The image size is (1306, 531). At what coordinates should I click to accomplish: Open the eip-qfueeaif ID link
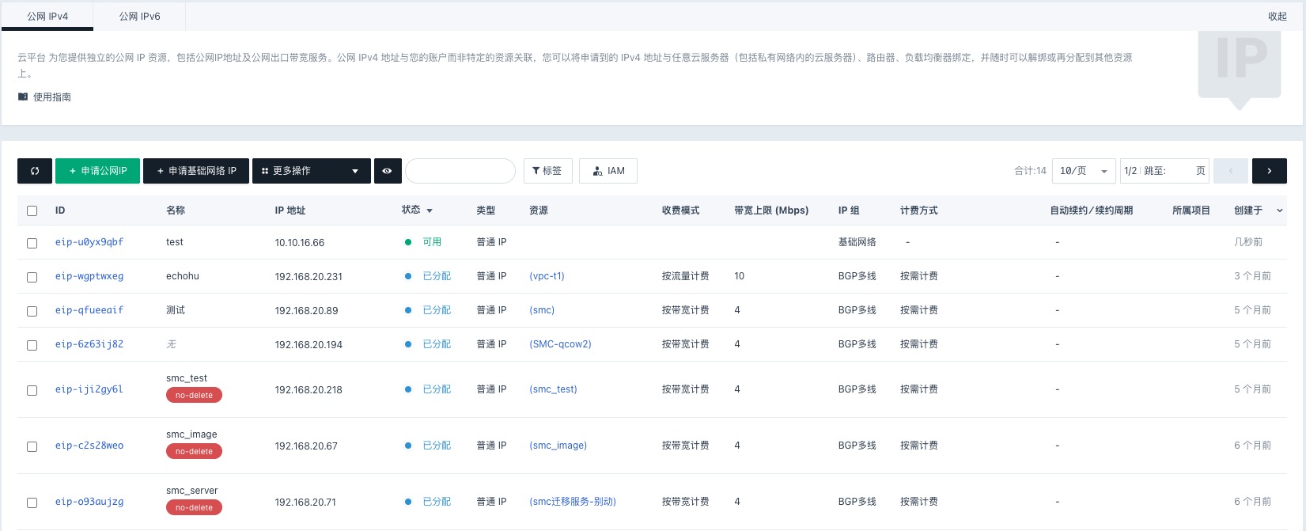click(x=89, y=310)
